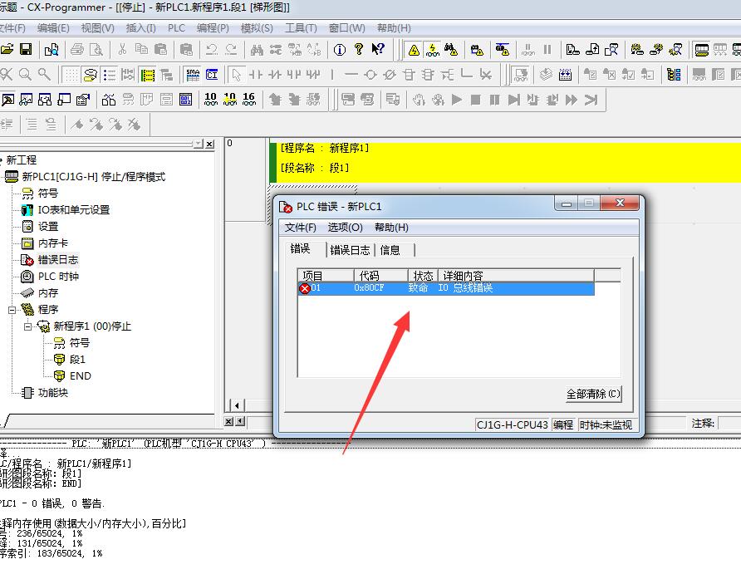Click the About (i) info icon
The image size is (741, 569).
pyautogui.click(x=340, y=50)
